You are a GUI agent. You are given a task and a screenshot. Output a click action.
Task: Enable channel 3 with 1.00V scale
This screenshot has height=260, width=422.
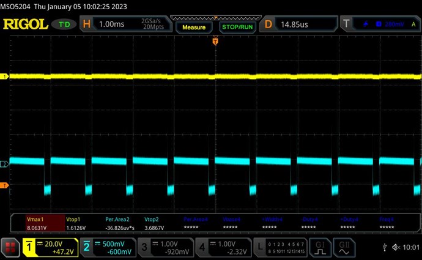point(166,247)
